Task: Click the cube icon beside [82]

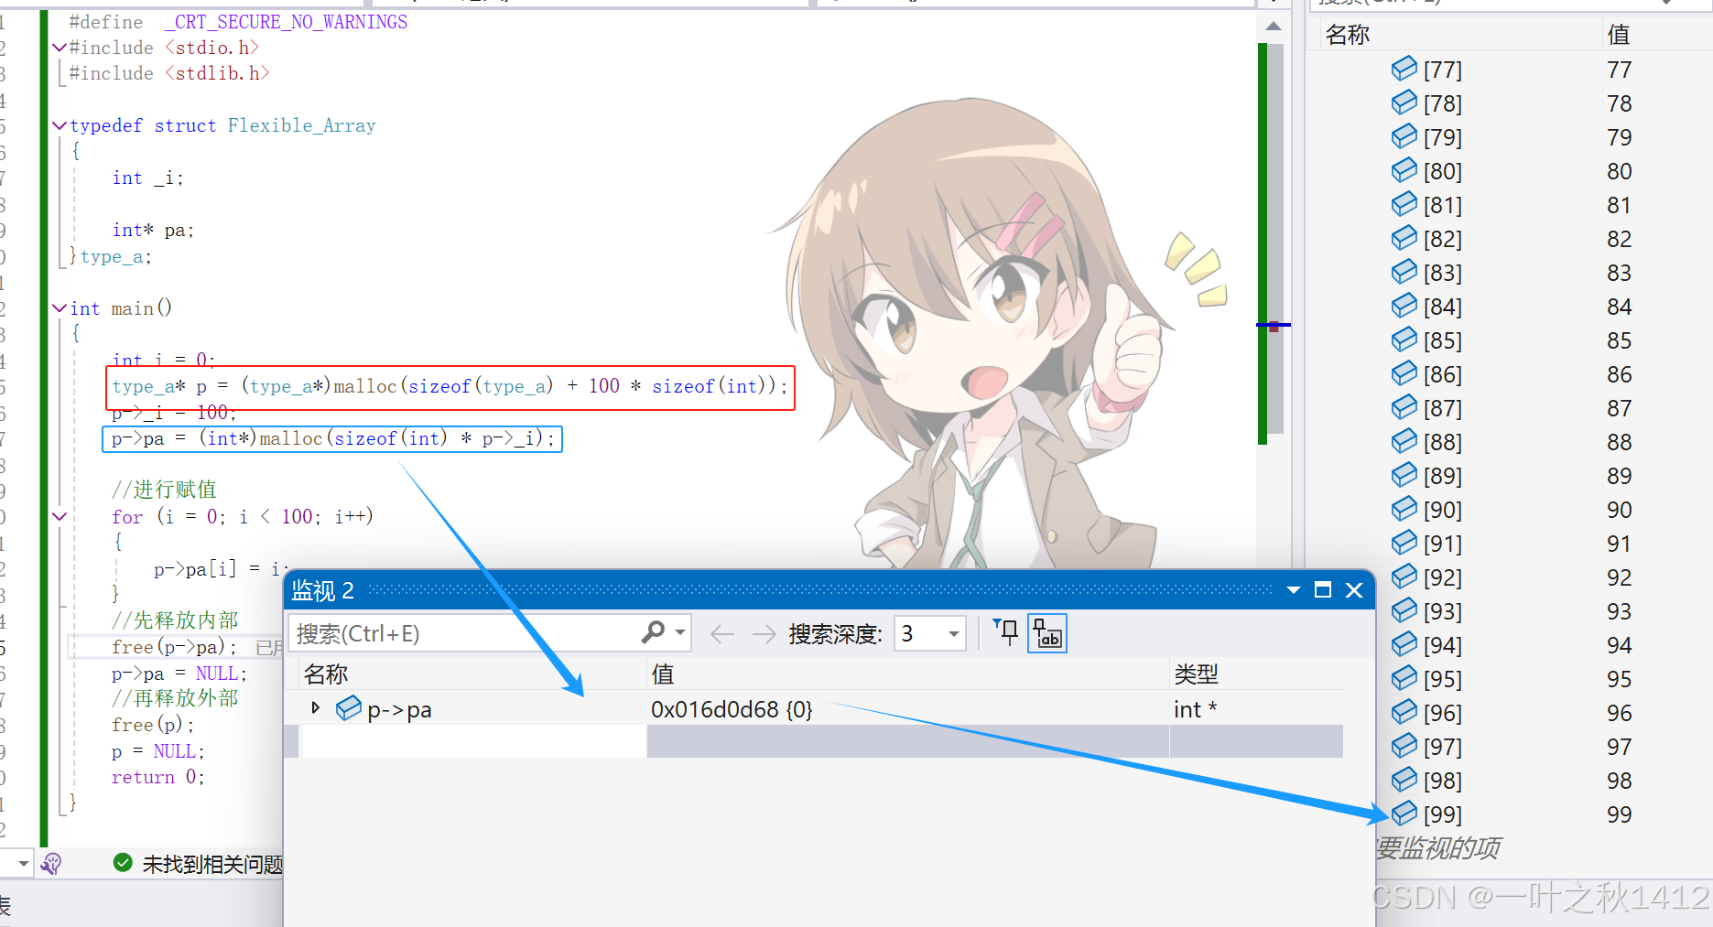Action: coord(1404,238)
